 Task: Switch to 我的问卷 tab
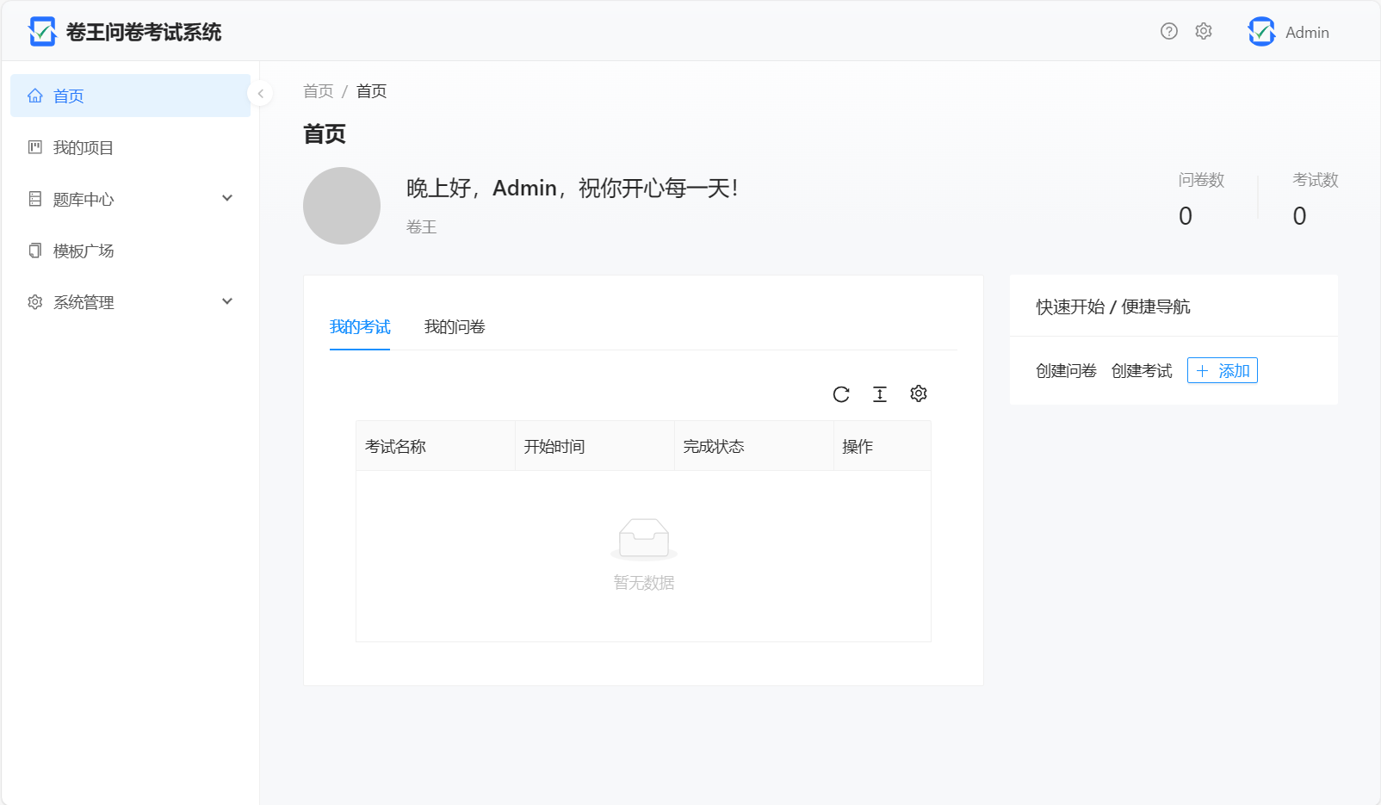(x=455, y=327)
